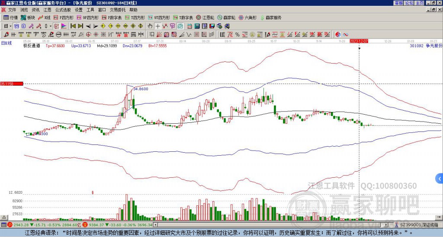The width and height of the screenshot is (443, 237).
Task: Open the 9P四方形 tool
Action: point(87,17)
